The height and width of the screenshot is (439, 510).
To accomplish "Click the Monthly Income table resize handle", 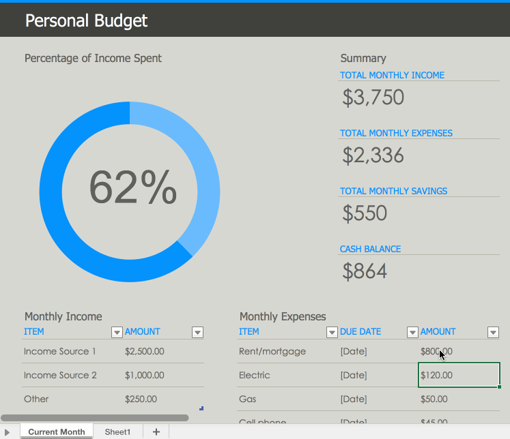I will (201, 408).
